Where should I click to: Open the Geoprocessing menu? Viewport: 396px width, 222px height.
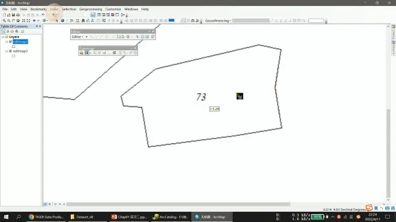91,9
